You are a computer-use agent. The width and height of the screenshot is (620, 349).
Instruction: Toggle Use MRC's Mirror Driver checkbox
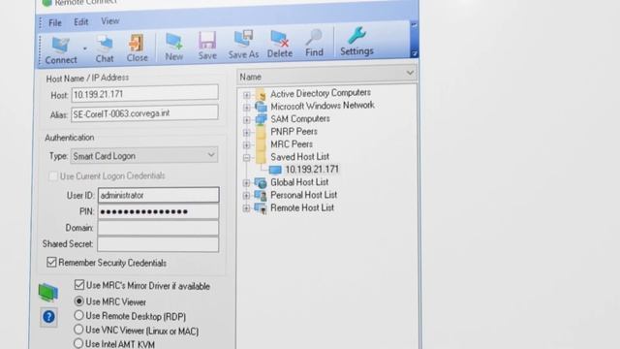coord(79,285)
